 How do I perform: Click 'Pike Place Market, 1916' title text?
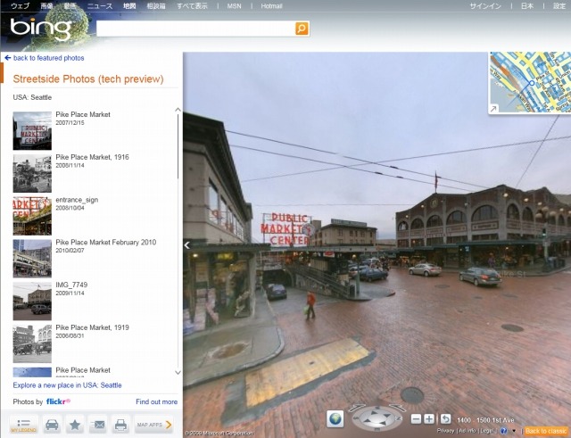pyautogui.click(x=92, y=157)
